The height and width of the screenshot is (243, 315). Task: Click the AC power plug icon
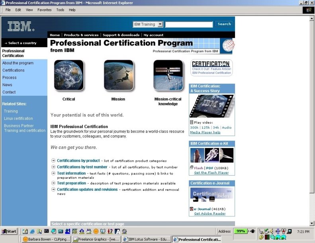point(252,231)
